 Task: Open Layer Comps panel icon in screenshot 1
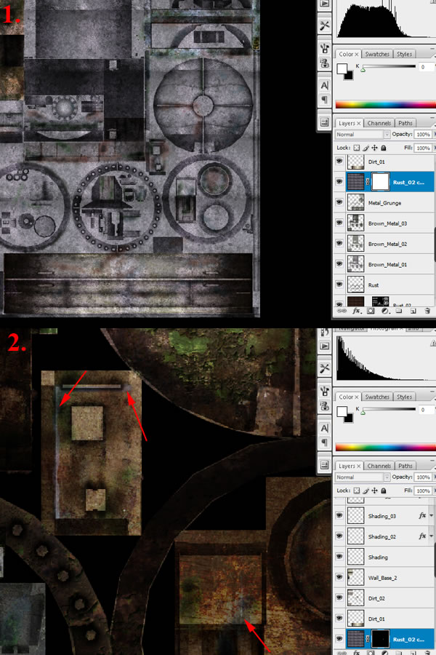pos(324,122)
